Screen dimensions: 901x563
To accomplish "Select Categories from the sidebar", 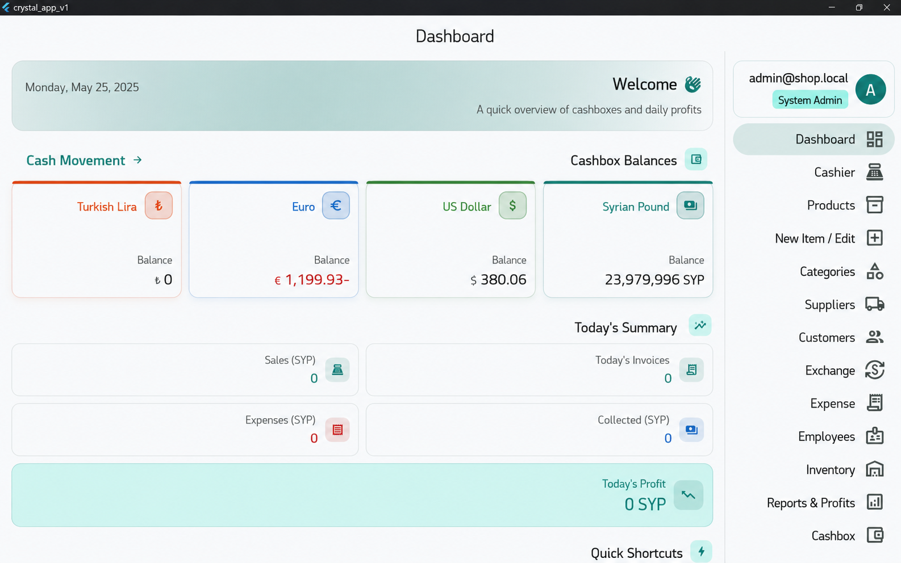I will 814,271.
